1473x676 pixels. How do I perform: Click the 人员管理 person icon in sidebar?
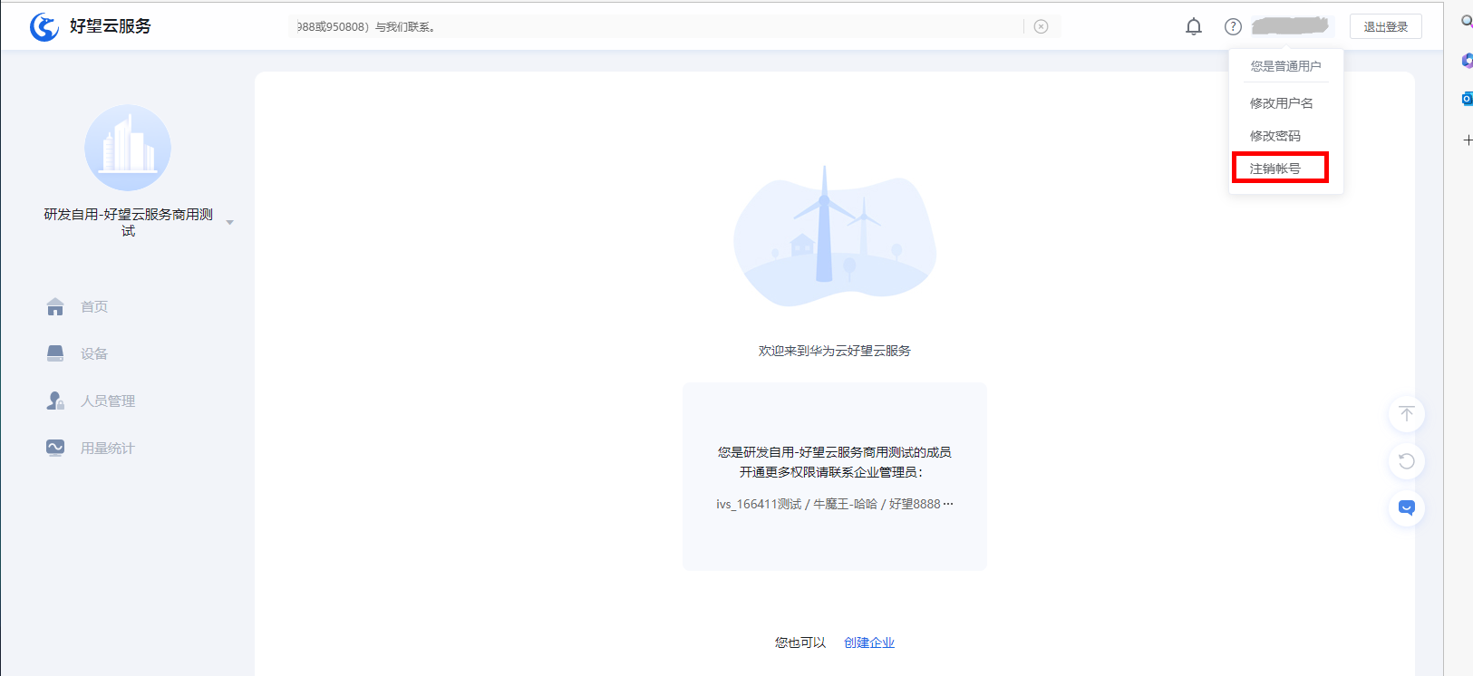(x=55, y=401)
